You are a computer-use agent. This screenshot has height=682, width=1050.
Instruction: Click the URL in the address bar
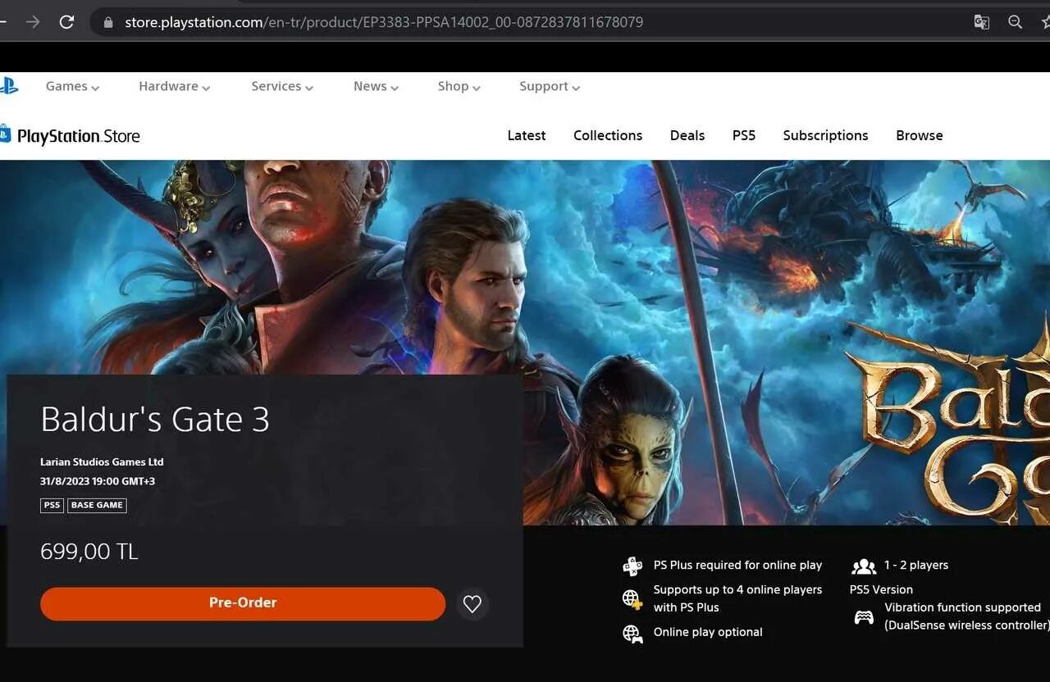point(384,22)
